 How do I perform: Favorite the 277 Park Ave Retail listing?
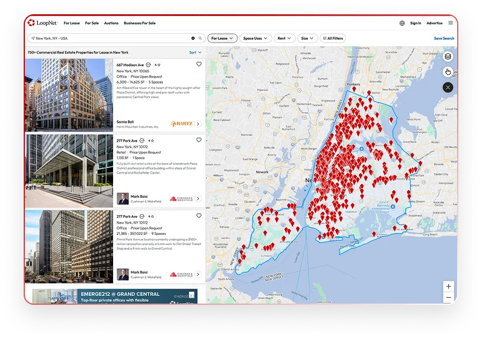coord(199,140)
